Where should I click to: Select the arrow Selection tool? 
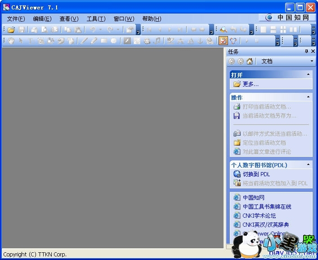(21, 41)
